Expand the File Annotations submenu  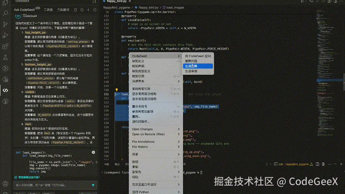156,142
